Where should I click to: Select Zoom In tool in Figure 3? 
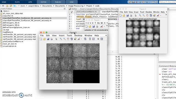[x=61, y=39]
